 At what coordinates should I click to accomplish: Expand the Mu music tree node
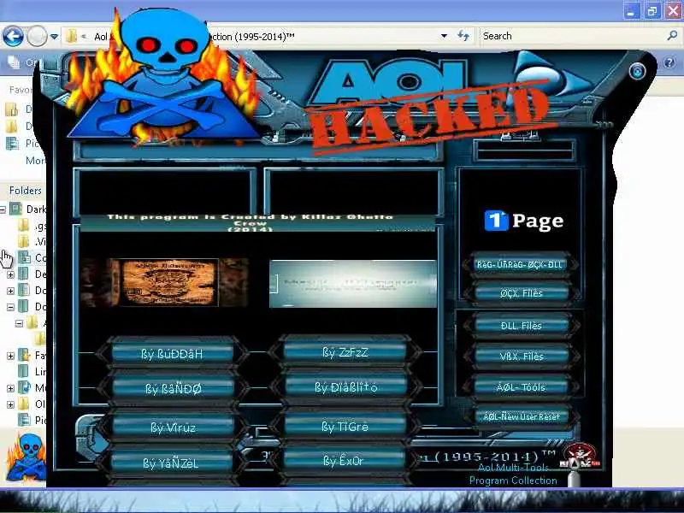10,388
